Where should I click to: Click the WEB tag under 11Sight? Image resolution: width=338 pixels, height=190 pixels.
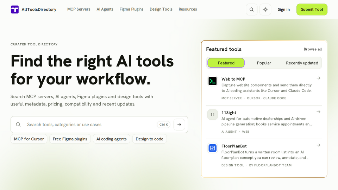[x=246, y=132]
